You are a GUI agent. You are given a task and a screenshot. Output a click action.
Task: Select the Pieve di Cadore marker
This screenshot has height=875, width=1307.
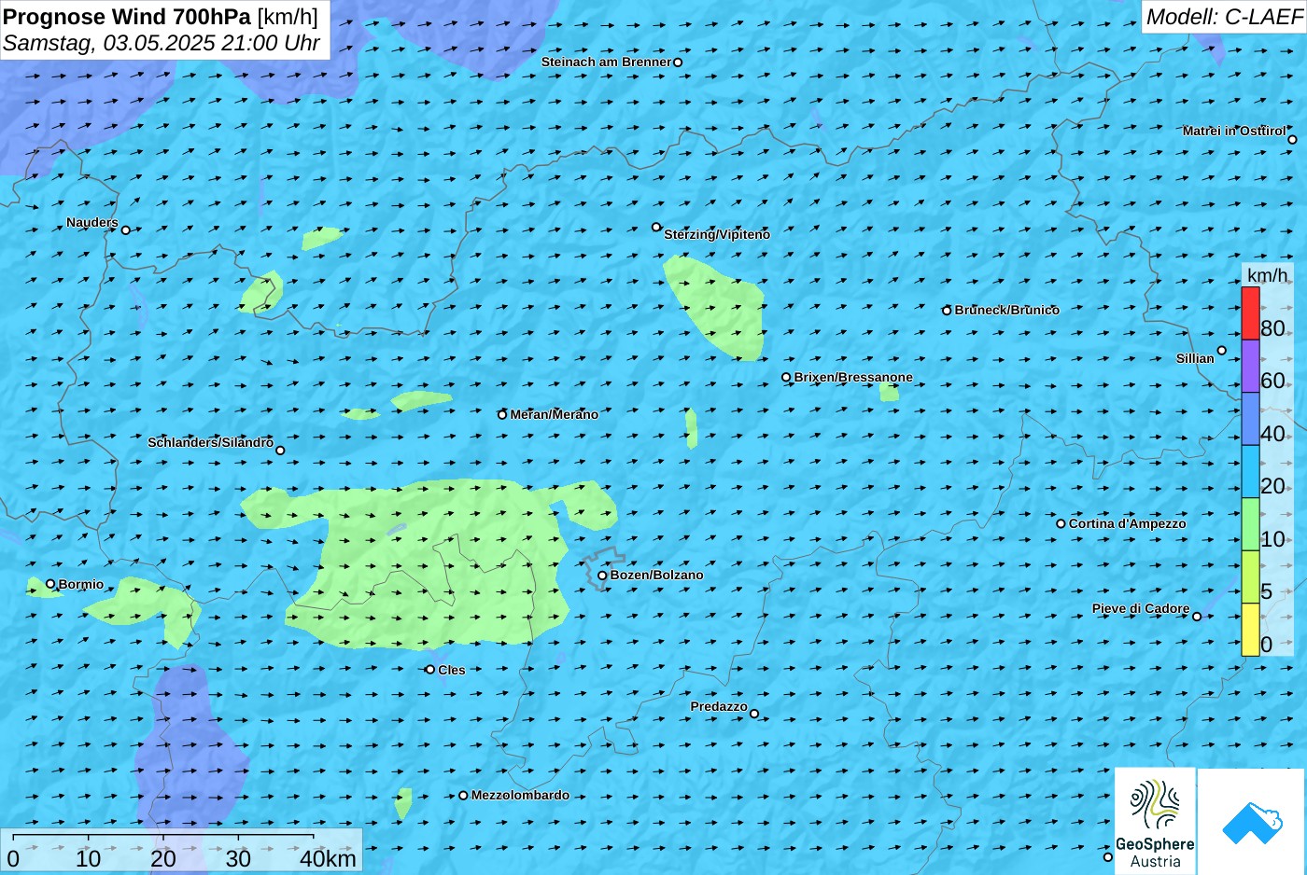[x=1197, y=617]
